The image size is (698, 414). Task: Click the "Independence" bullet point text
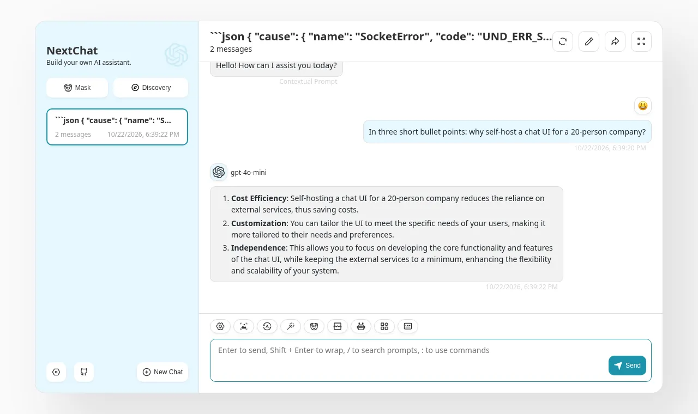click(x=392, y=259)
